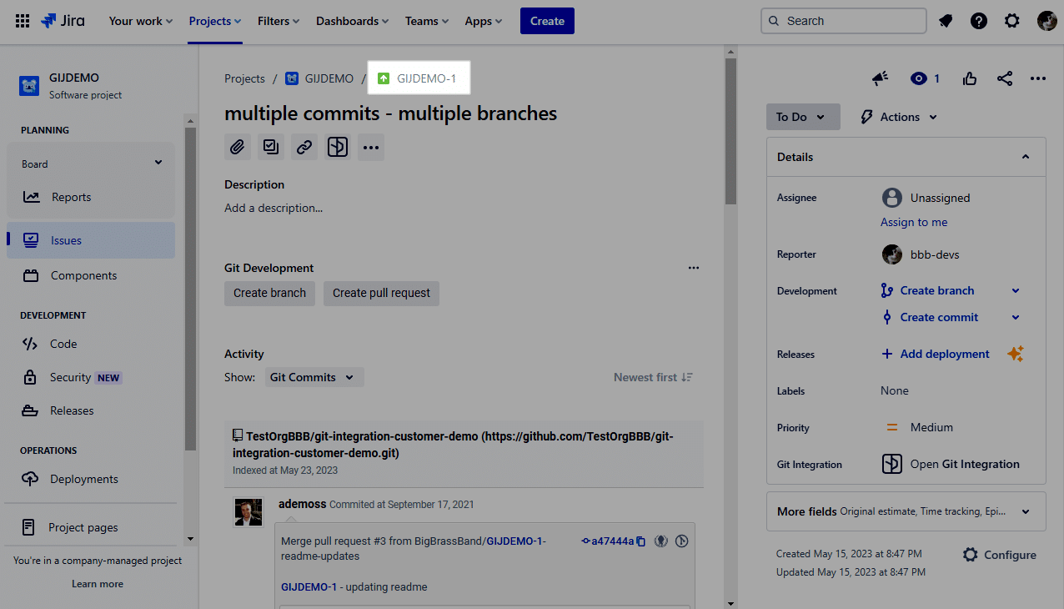Click the thumbs-up vote icon

point(970,78)
